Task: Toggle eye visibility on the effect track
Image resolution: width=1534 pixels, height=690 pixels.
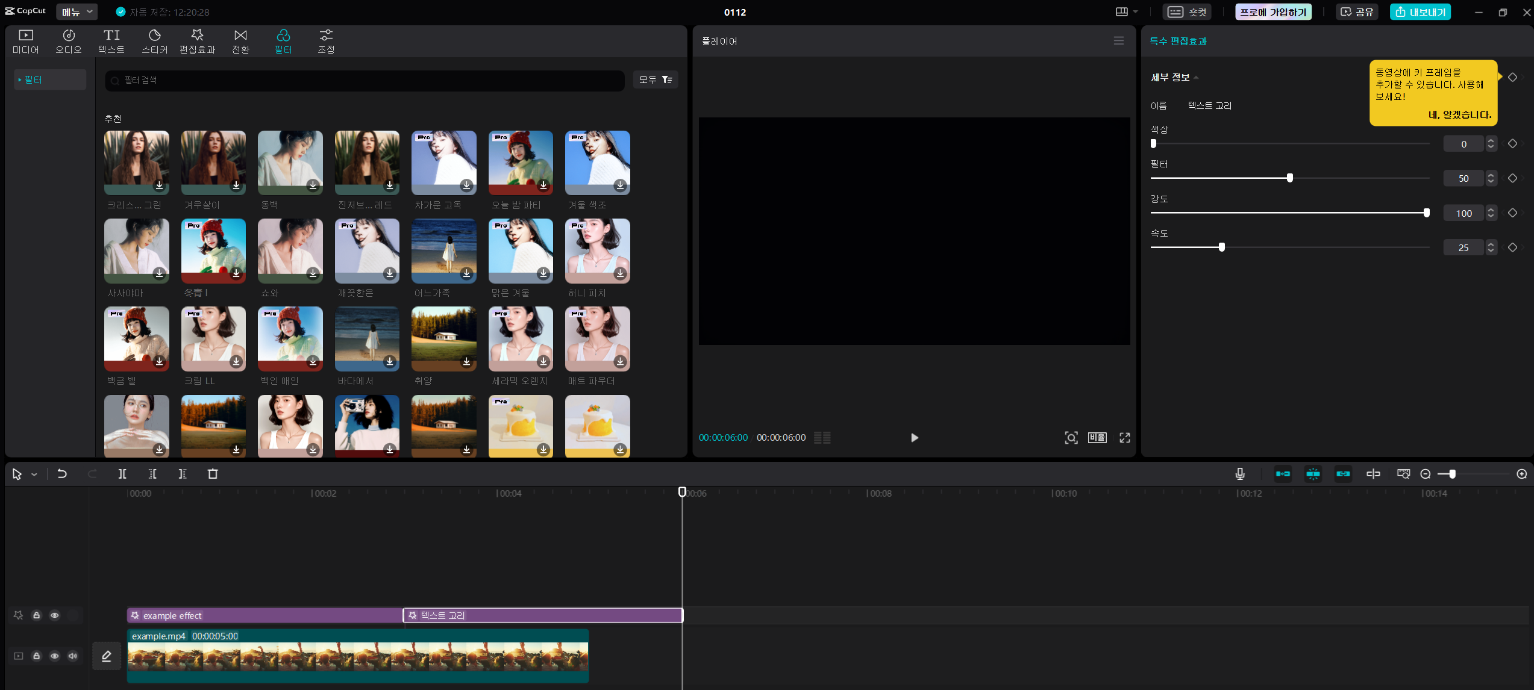Action: pos(55,615)
